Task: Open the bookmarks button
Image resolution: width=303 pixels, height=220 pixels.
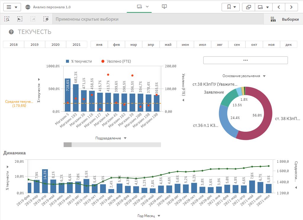Action: click(x=231, y=7)
